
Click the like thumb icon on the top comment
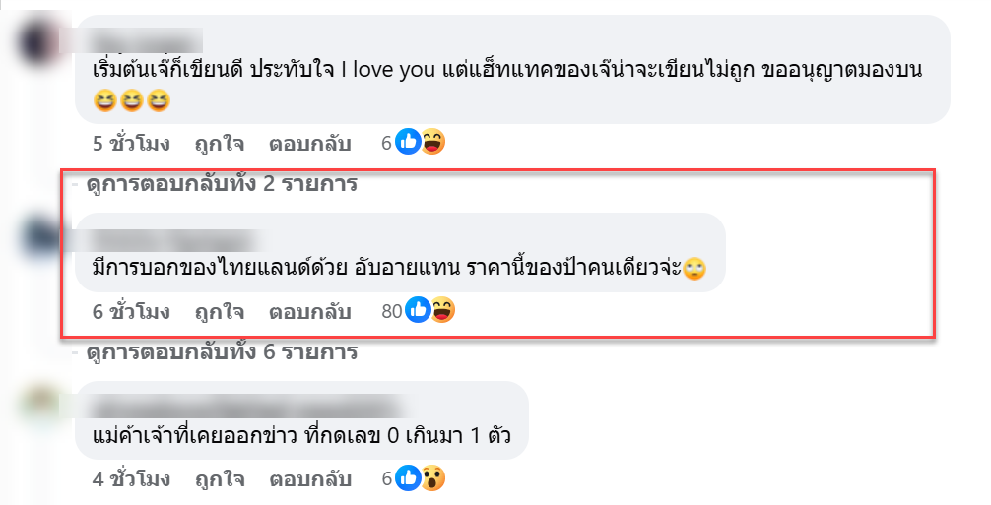(408, 143)
